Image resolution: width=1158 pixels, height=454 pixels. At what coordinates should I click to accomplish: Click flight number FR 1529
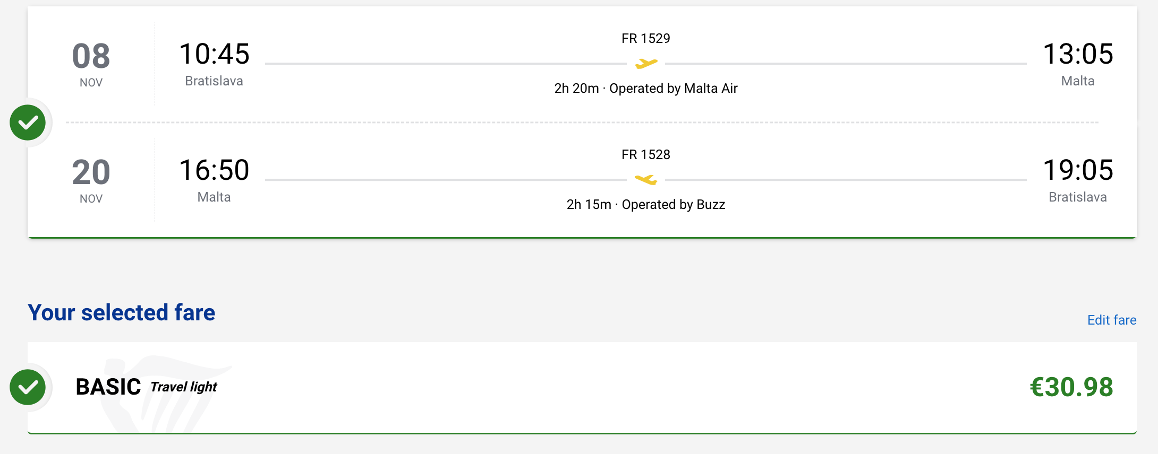646,38
